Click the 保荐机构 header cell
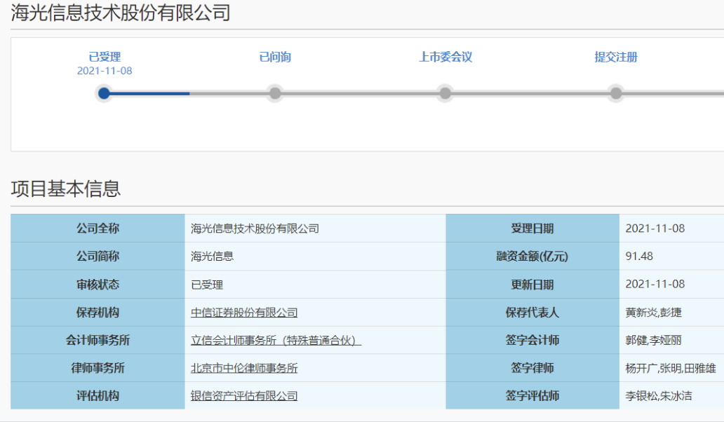Image resolution: width=724 pixels, height=422 pixels. click(98, 313)
